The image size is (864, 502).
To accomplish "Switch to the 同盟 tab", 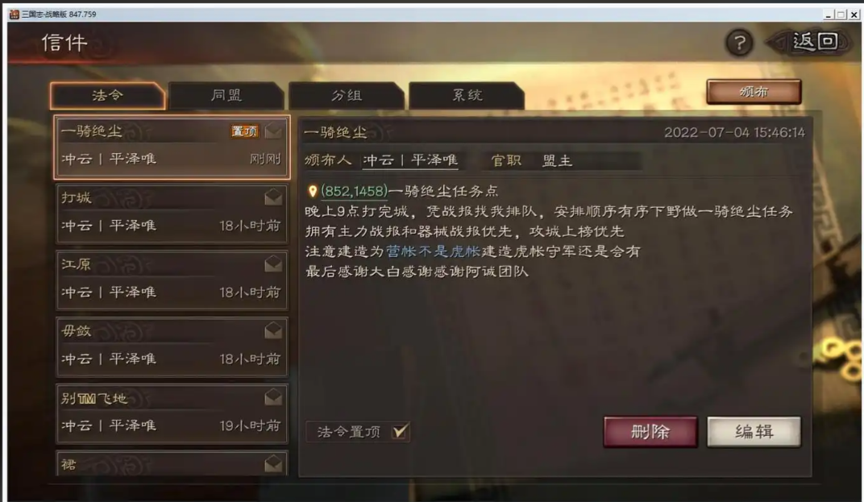I will coord(226,95).
